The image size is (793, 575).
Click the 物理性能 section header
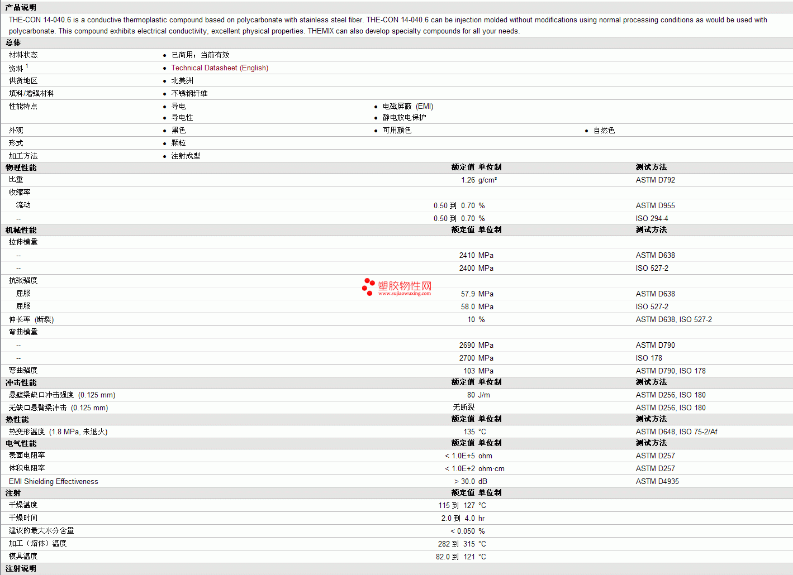21,167
